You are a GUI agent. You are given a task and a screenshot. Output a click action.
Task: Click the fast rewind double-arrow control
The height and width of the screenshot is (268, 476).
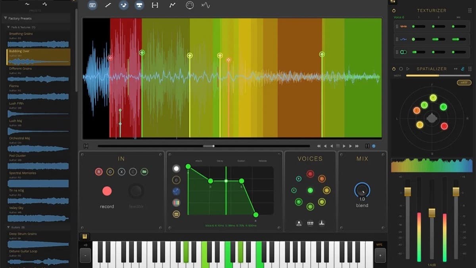(x=319, y=146)
